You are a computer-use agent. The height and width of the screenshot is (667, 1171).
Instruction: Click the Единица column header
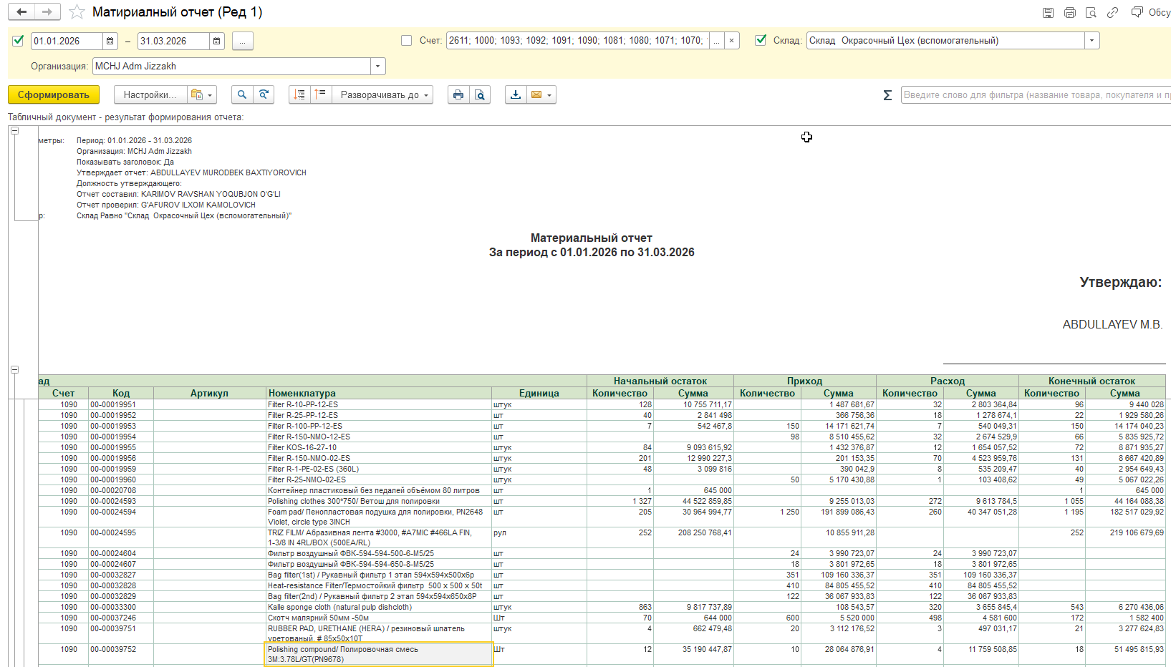pyautogui.click(x=539, y=393)
